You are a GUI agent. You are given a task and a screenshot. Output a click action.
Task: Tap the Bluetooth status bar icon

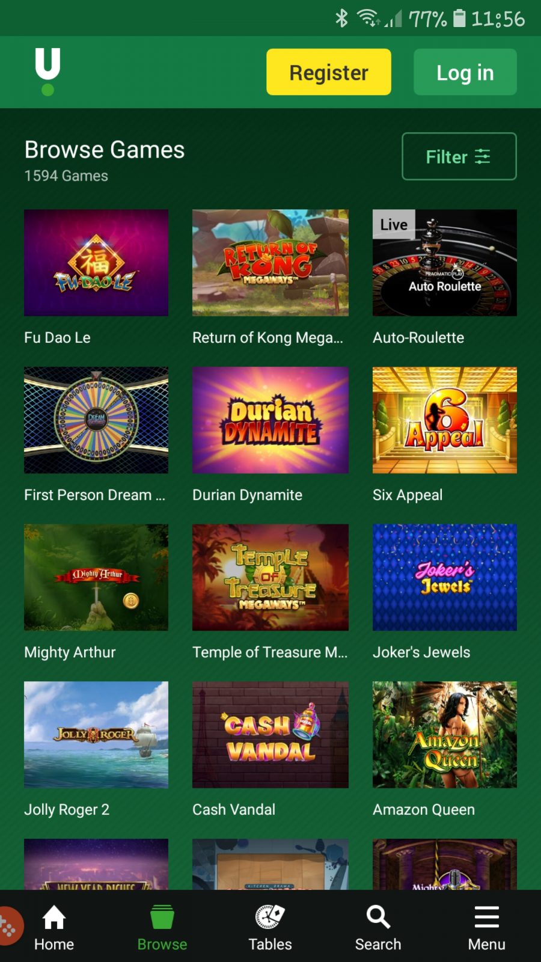(341, 19)
